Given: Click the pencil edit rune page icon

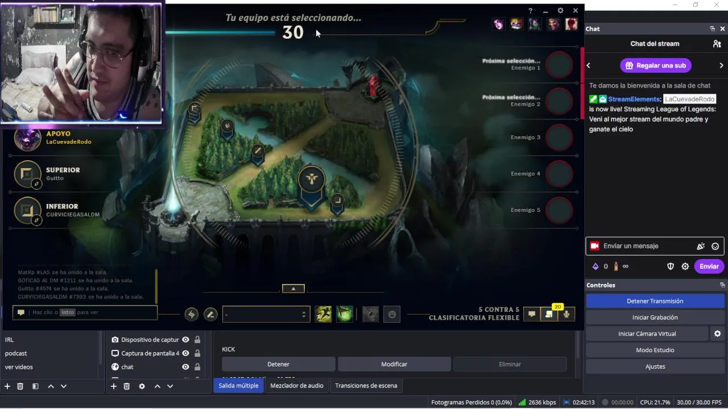Looking at the screenshot, I should (x=210, y=314).
